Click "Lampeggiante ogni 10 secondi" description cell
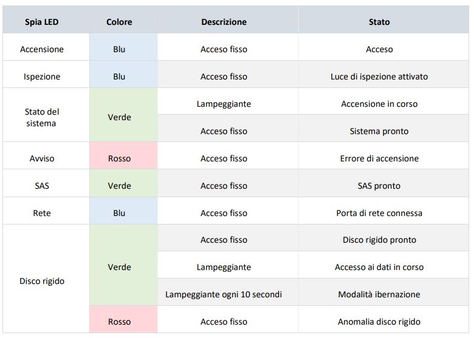The height and width of the screenshot is (338, 474). (x=224, y=294)
